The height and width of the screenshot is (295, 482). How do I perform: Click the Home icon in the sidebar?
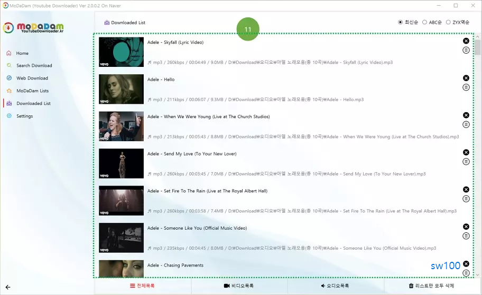(x=9, y=53)
